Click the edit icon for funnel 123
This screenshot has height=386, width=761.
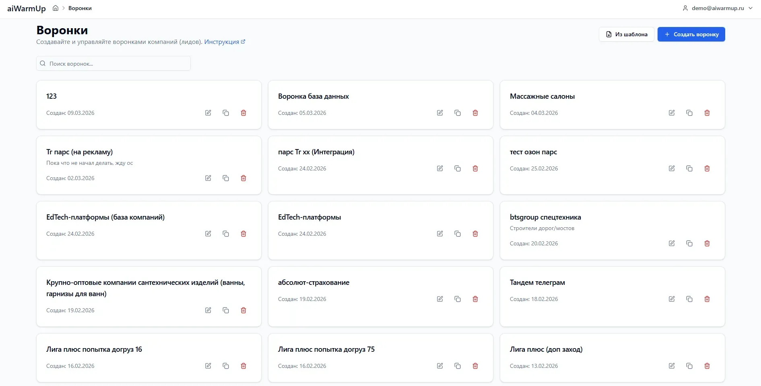(x=208, y=113)
